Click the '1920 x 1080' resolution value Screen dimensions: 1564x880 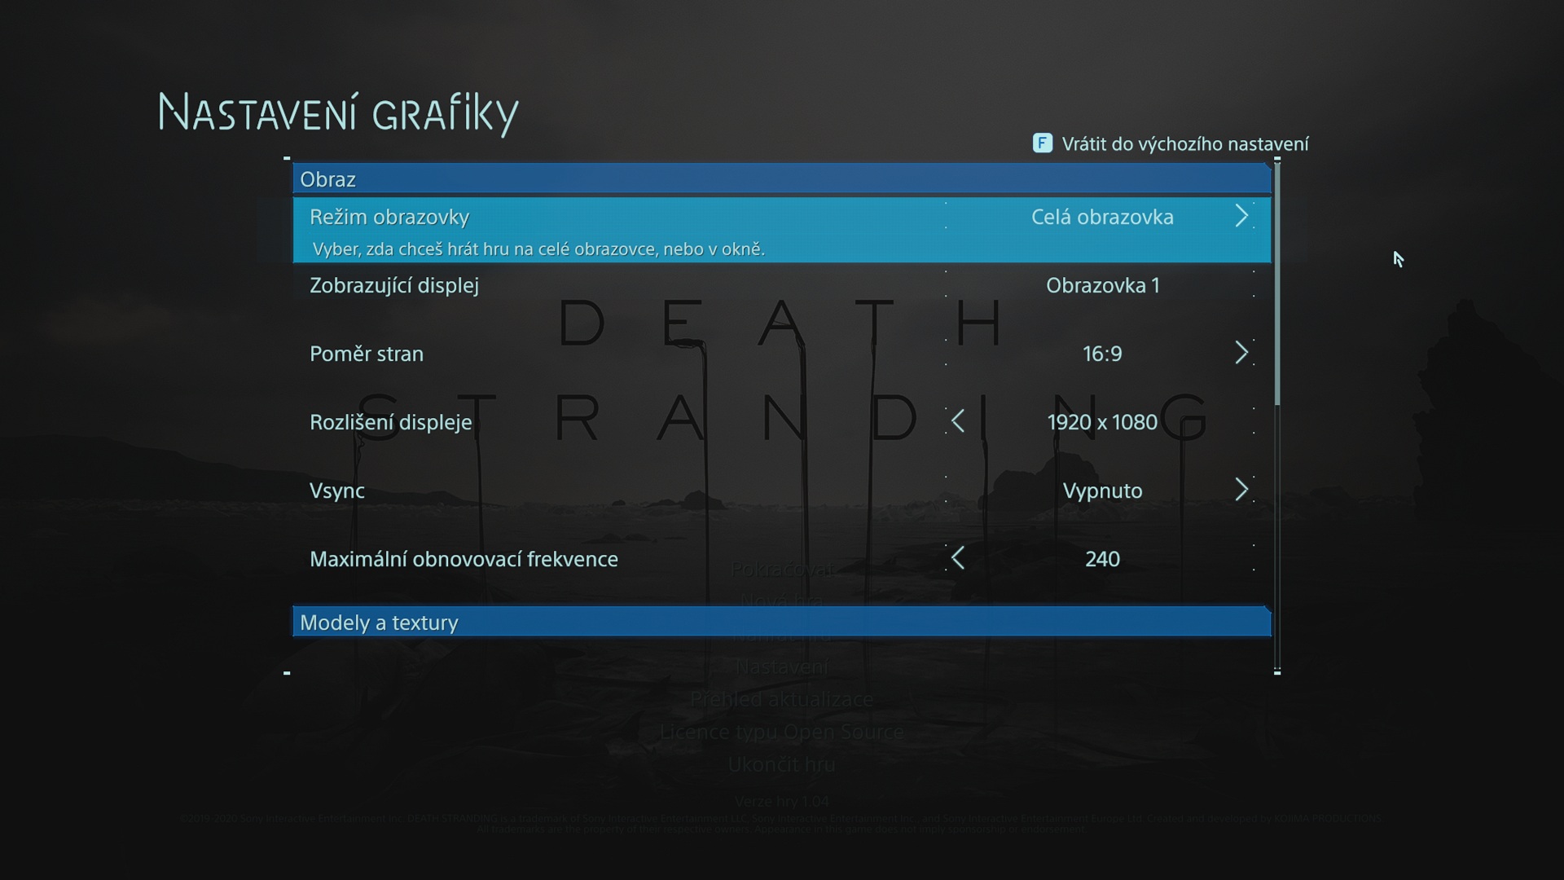point(1102,422)
